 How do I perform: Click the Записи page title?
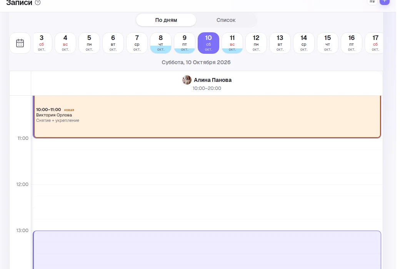tap(19, 3)
